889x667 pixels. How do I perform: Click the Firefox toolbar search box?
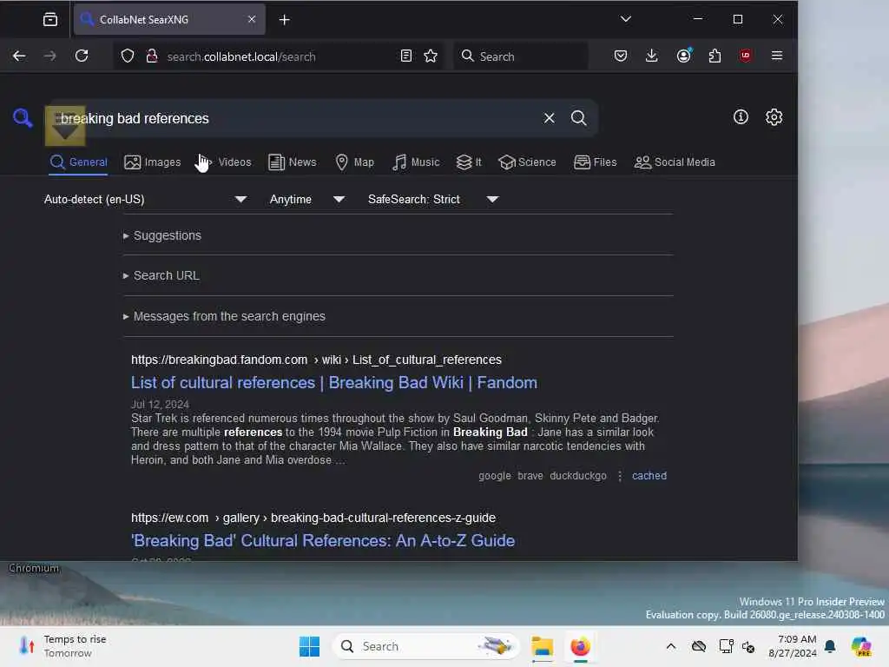521,56
